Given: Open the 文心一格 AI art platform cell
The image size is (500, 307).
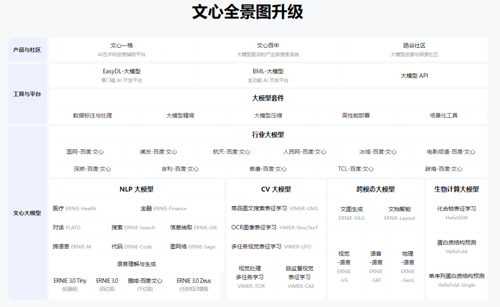Looking at the screenshot, I should 122,50.
